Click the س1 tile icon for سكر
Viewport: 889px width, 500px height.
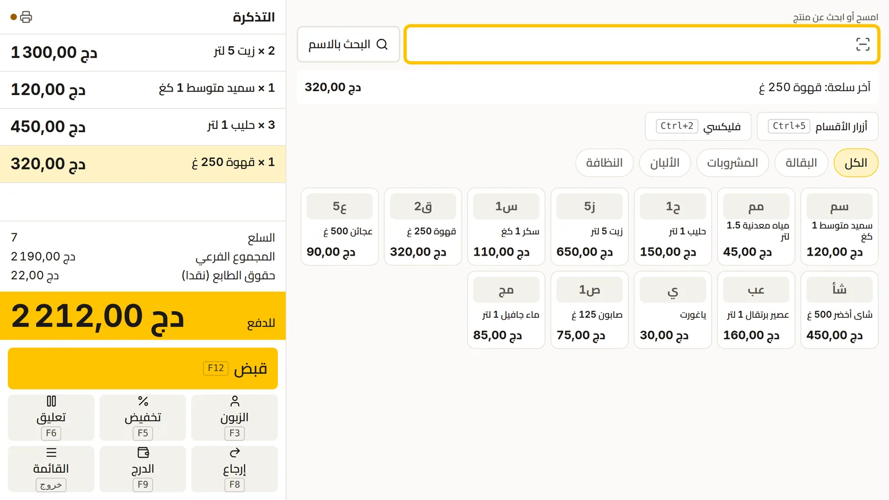click(506, 207)
